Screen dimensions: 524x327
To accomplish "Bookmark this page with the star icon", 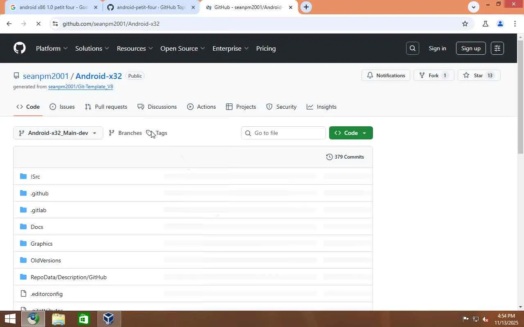I will click(465, 24).
